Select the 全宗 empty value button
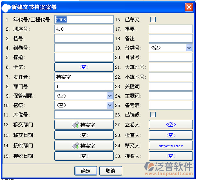Image resolution: width=197 pixels, height=180 pixels. click(84, 67)
